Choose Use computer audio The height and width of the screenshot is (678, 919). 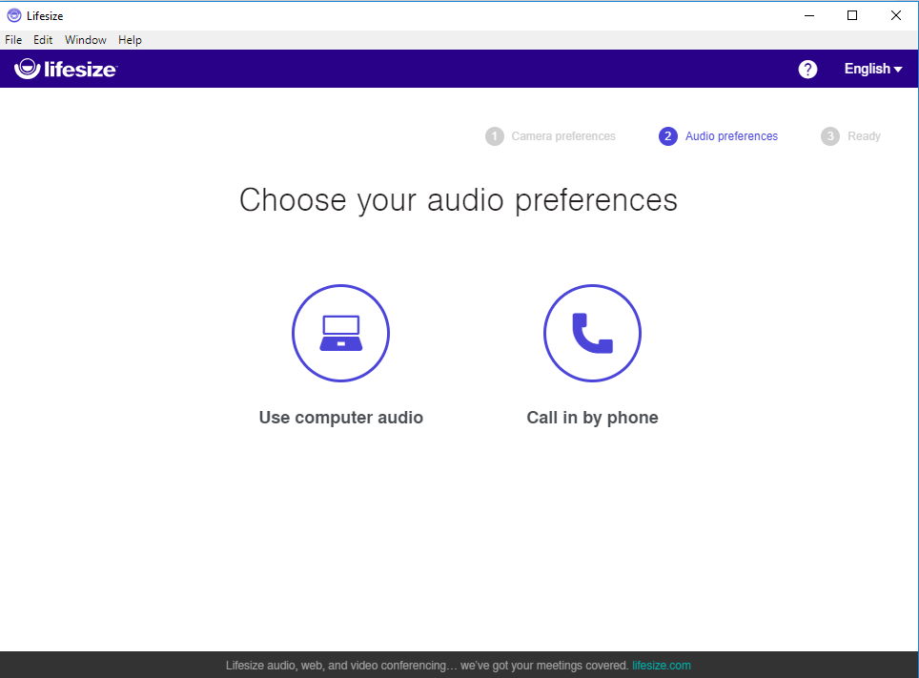(340, 418)
